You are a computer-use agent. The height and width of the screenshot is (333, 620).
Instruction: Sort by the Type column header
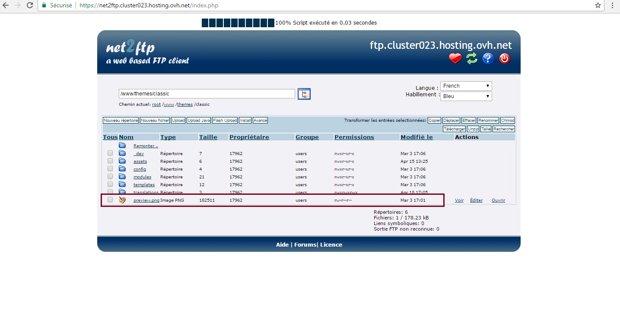[x=168, y=137]
